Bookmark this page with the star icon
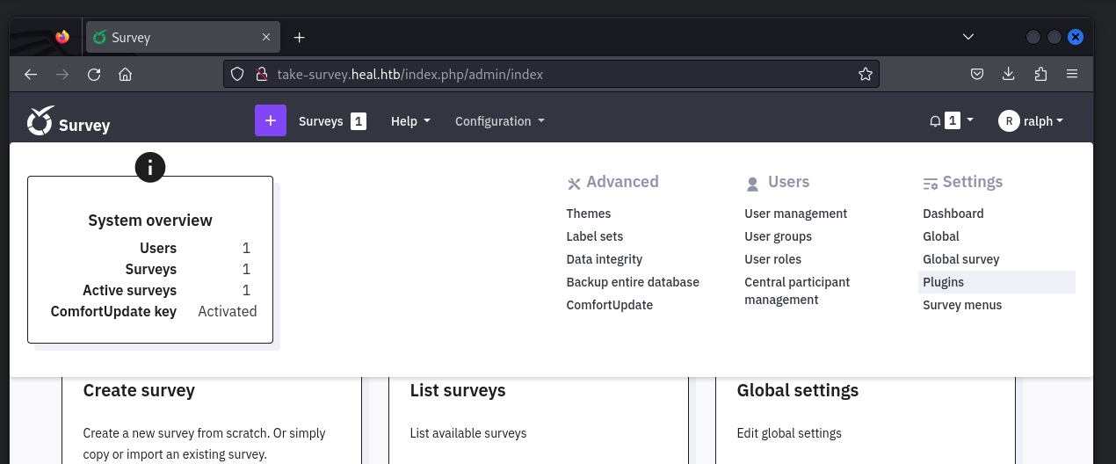The image size is (1116, 464). point(865,75)
